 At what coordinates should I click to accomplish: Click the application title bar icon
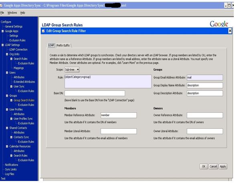1,6
